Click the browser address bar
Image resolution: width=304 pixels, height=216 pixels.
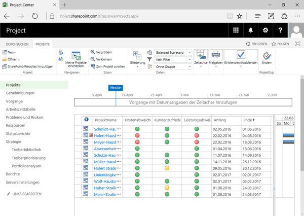point(99,16)
